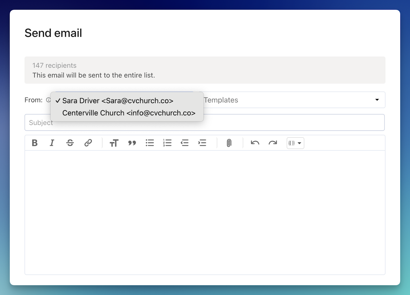Toggle strikethrough text style
410x295 pixels.
(x=70, y=143)
